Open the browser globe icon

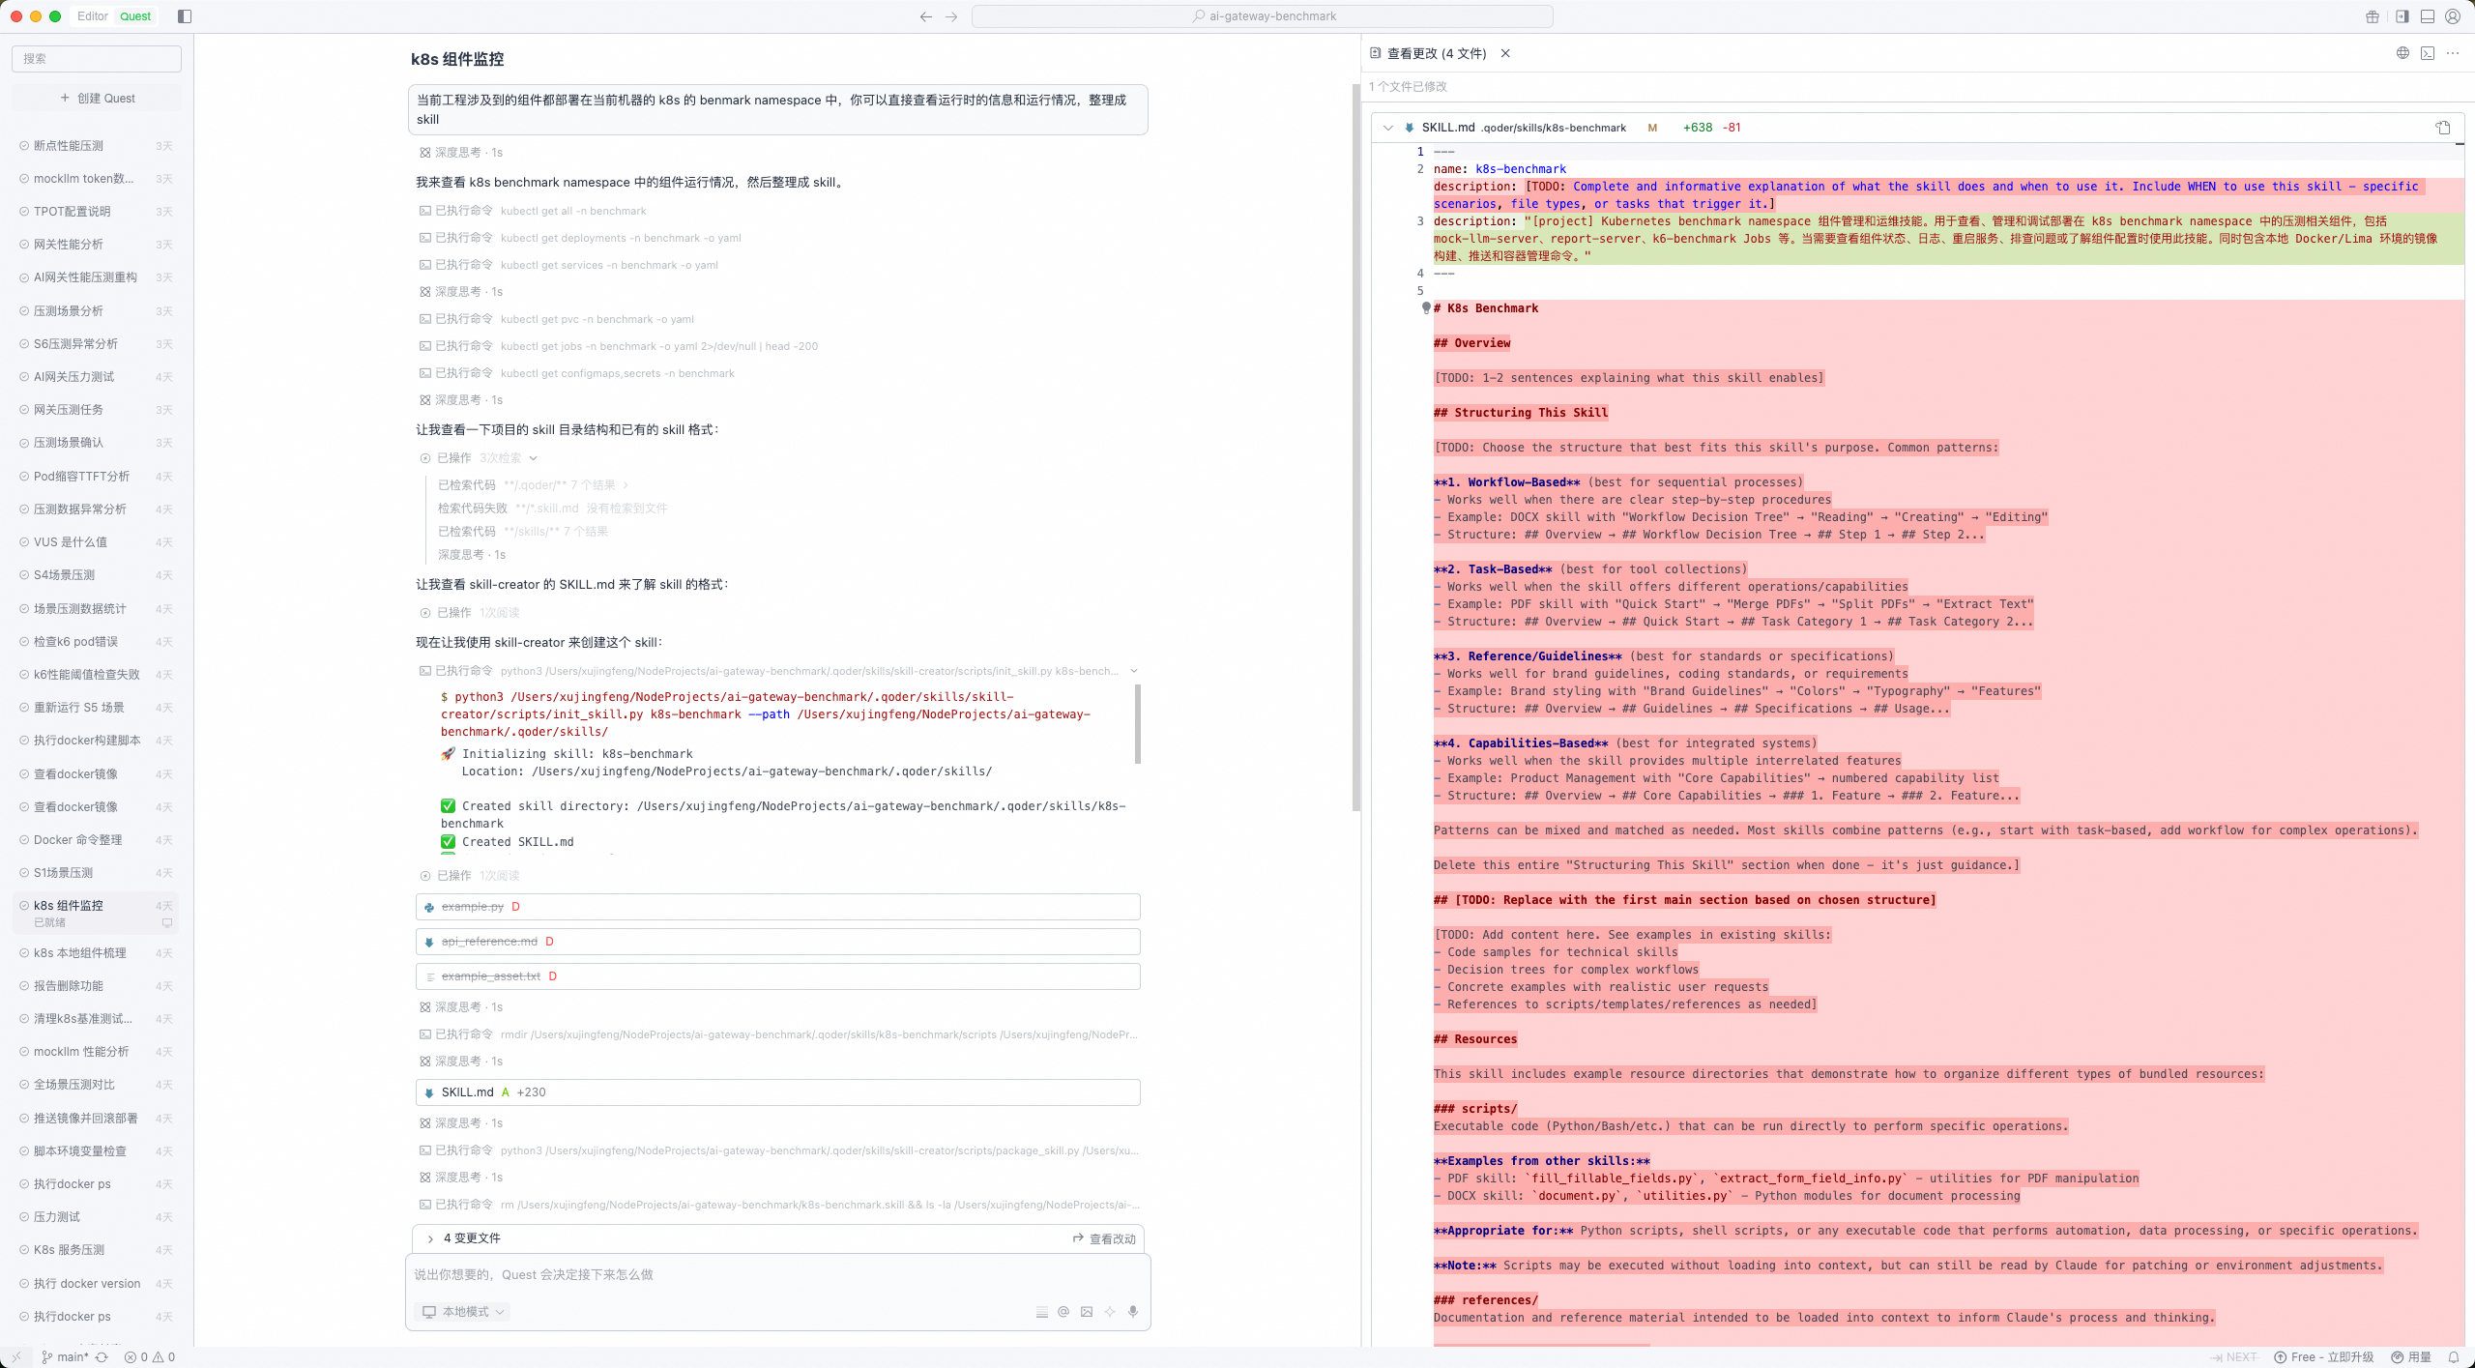[x=2402, y=53]
